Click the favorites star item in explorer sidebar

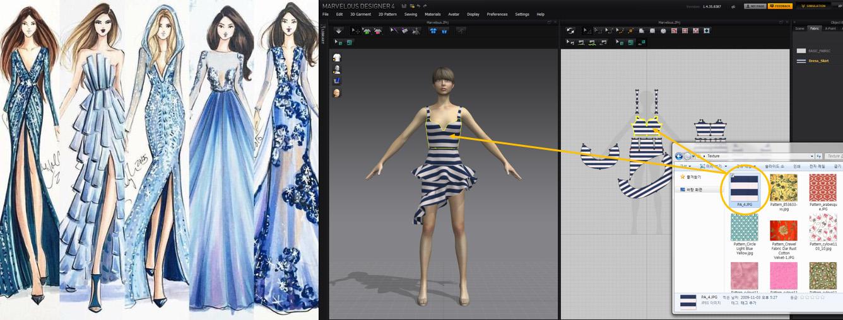coord(691,177)
